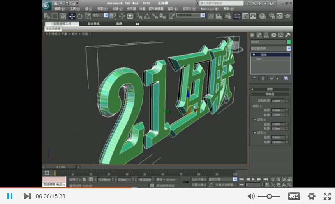The height and width of the screenshot is (204, 335).
Task: Open the Motion command panel tab
Action: tap(273, 35)
